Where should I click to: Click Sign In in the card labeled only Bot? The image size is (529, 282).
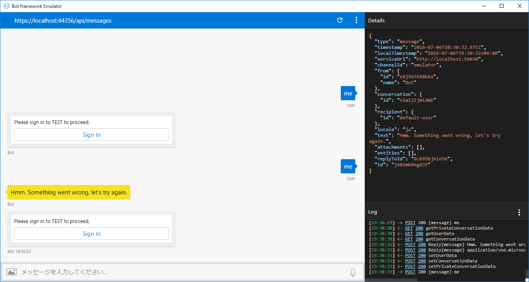92,135
